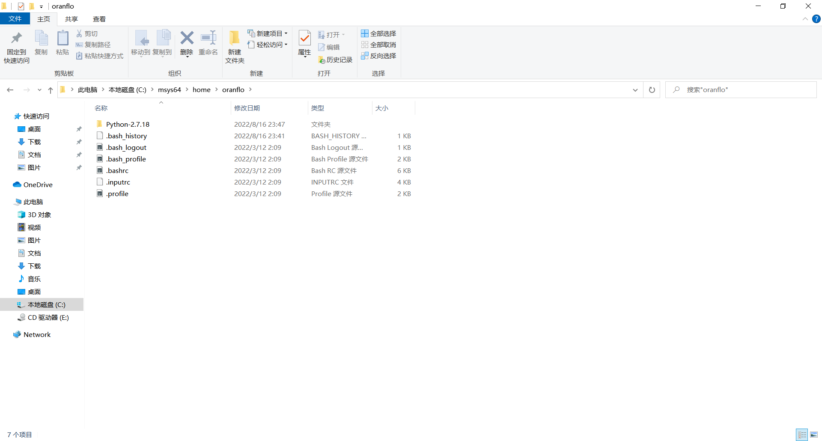The width and height of the screenshot is (822, 441).
Task: Click the chevron after oranflo in breadcrumb
Action: click(250, 89)
